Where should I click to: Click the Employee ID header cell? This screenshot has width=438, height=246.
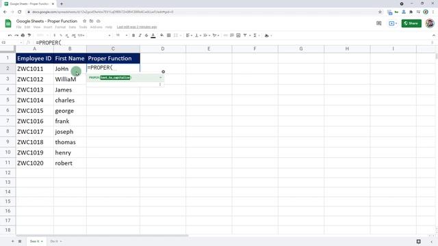pos(35,58)
